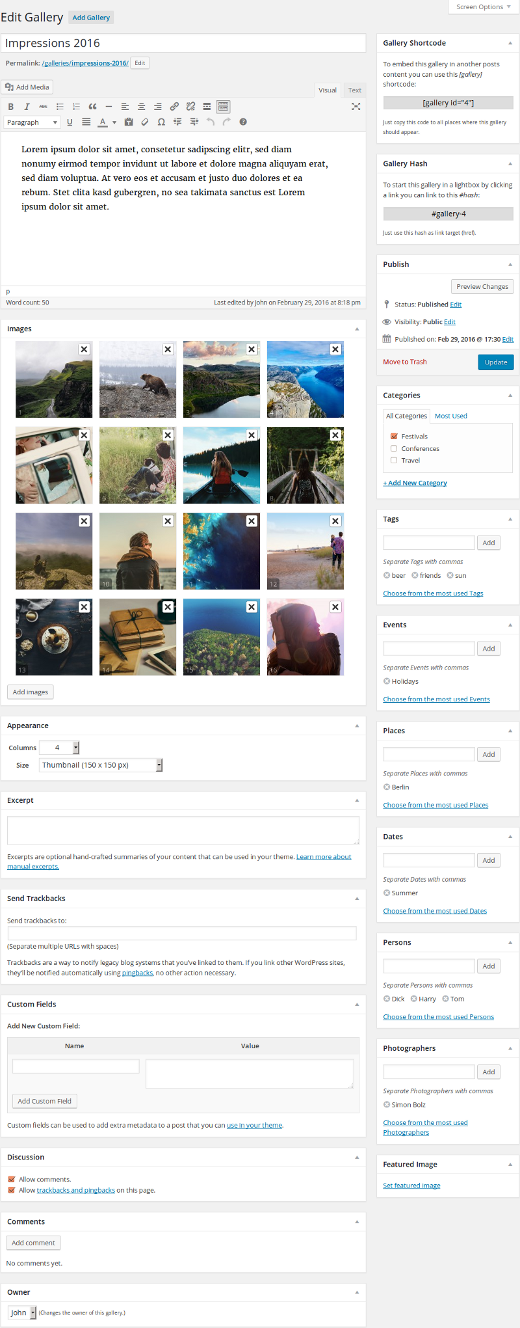520x1328 pixels.
Task: Insert a bulleted list
Action: [x=60, y=107]
